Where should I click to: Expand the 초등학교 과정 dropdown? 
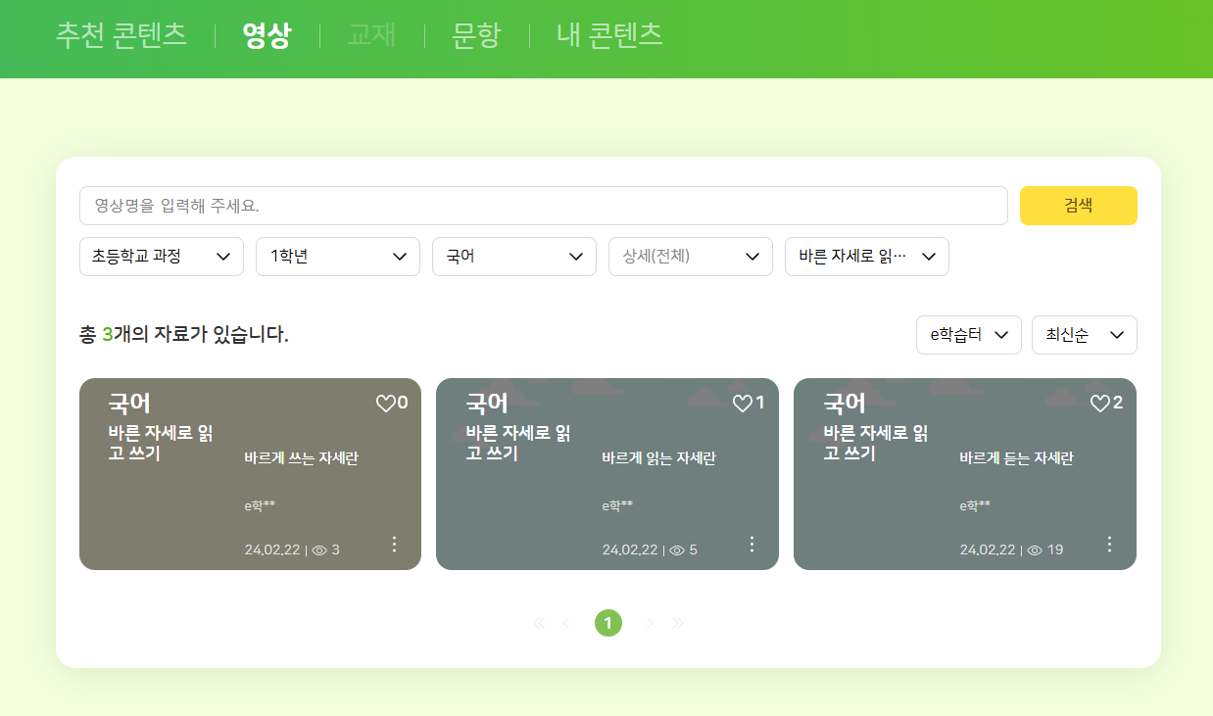pos(162,257)
